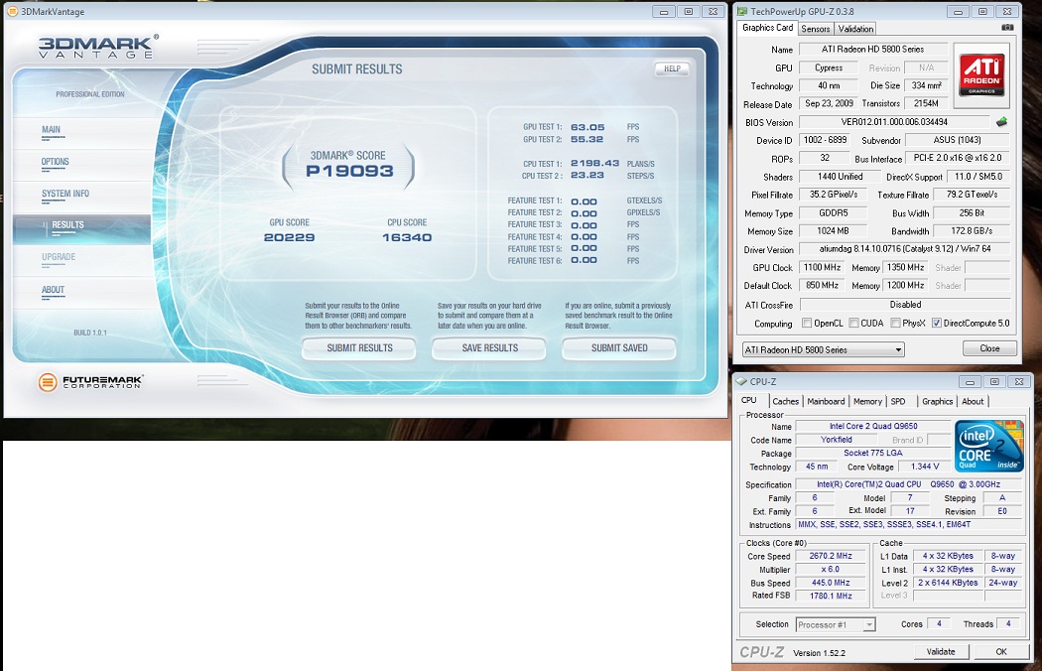1042x671 pixels.
Task: Click the Bandwidth 172.8 GB/s field
Action: click(972, 231)
